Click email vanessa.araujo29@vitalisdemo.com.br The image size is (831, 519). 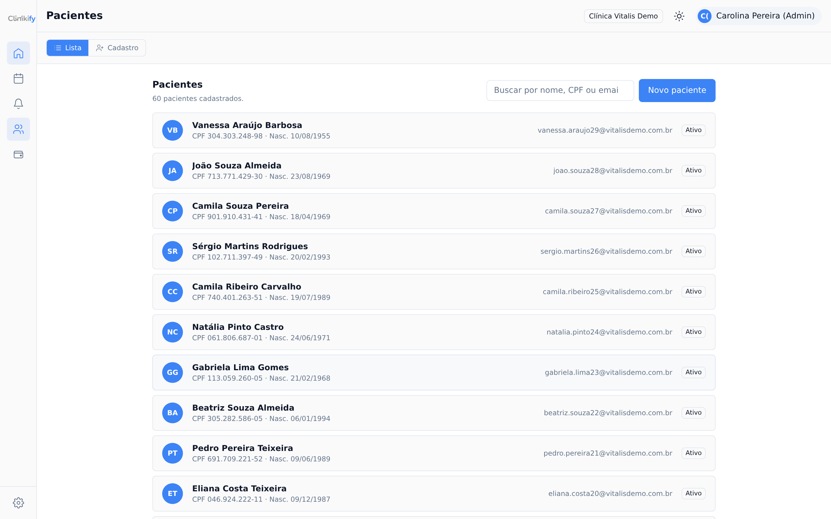click(x=605, y=130)
